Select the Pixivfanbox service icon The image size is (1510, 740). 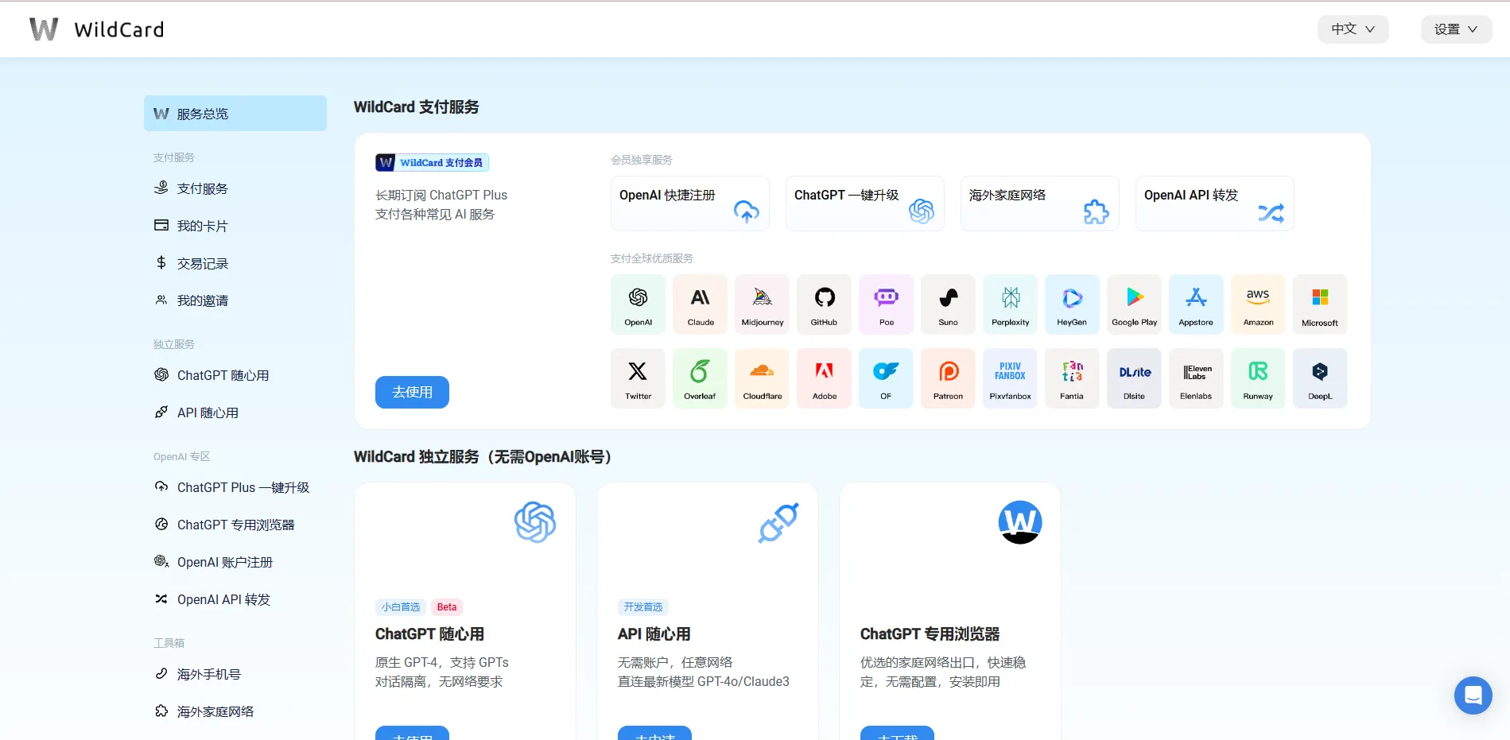(x=1010, y=378)
